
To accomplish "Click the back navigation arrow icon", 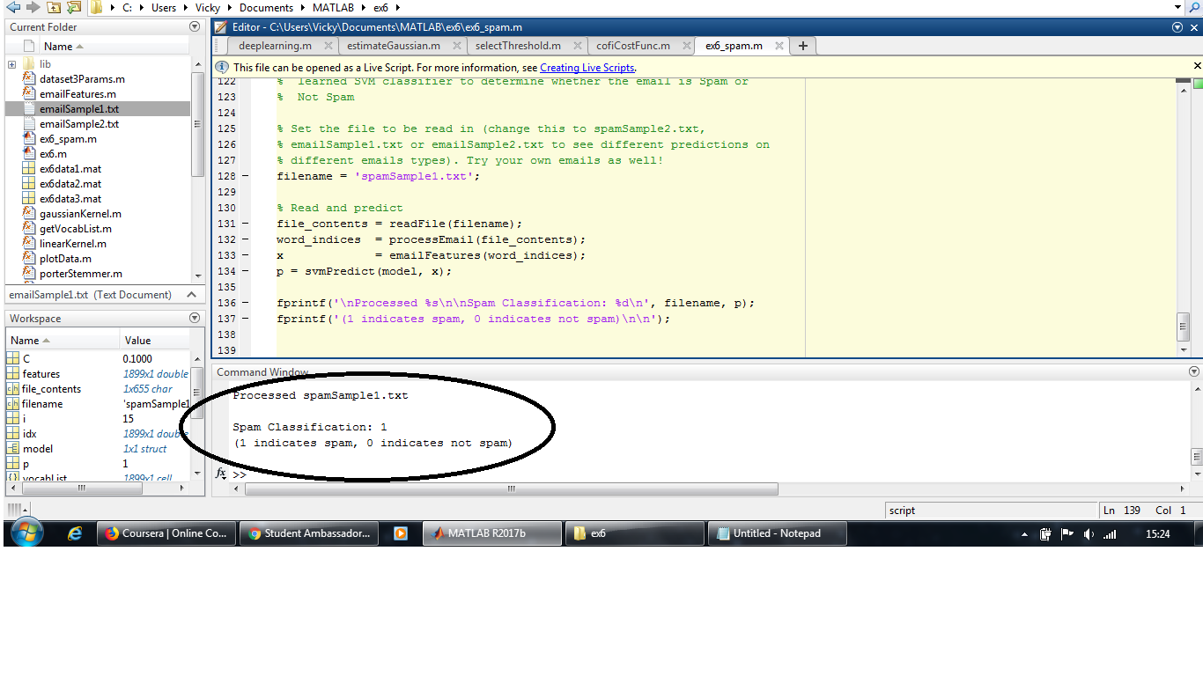I will [x=12, y=7].
